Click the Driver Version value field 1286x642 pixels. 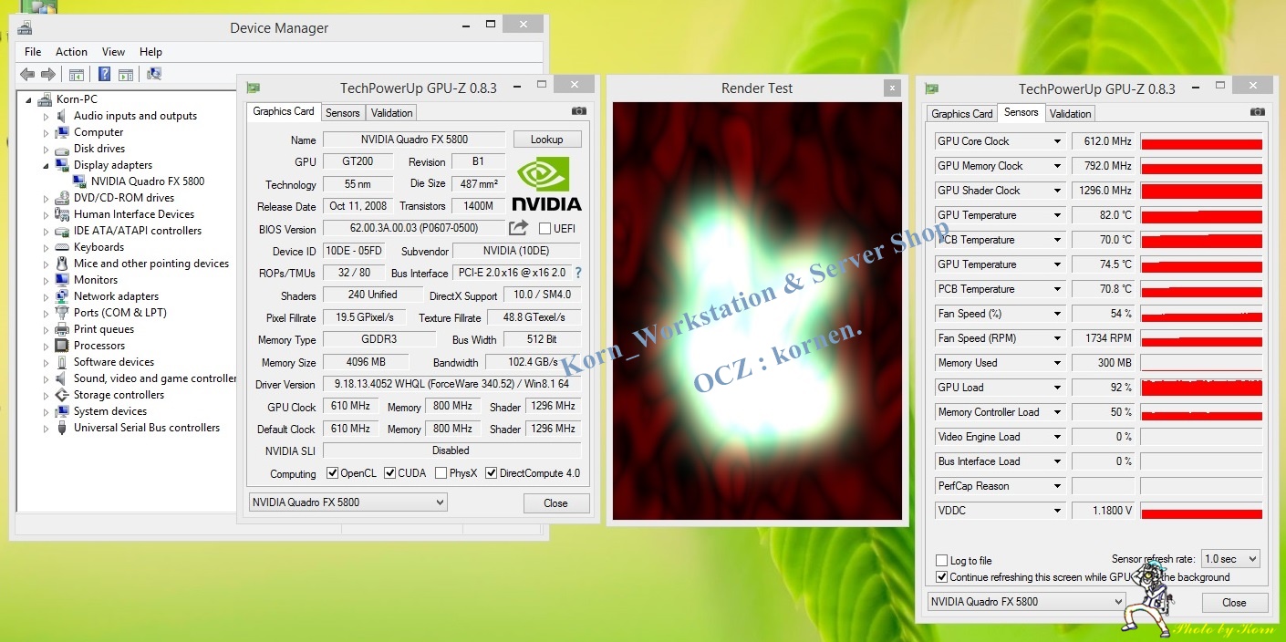coord(452,385)
